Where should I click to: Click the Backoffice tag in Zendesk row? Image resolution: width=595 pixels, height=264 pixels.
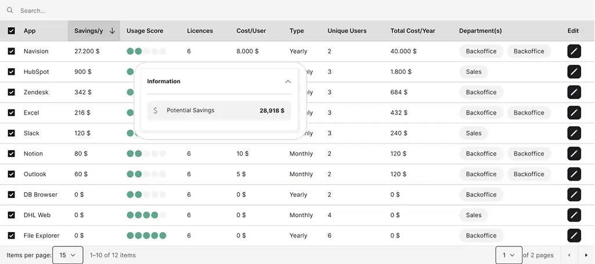(x=481, y=92)
